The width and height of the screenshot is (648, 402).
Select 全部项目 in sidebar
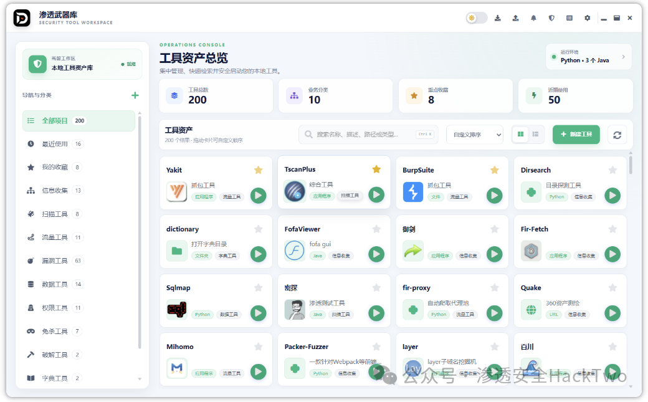coord(79,121)
